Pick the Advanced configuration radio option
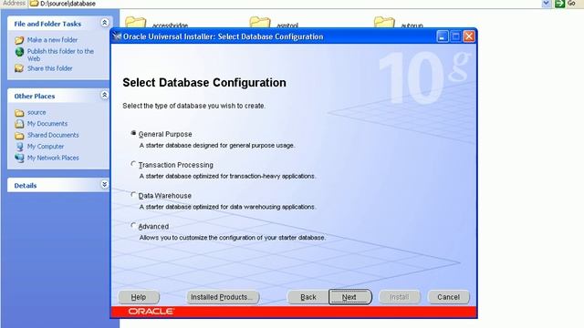The width and height of the screenshot is (584, 328). (x=133, y=226)
